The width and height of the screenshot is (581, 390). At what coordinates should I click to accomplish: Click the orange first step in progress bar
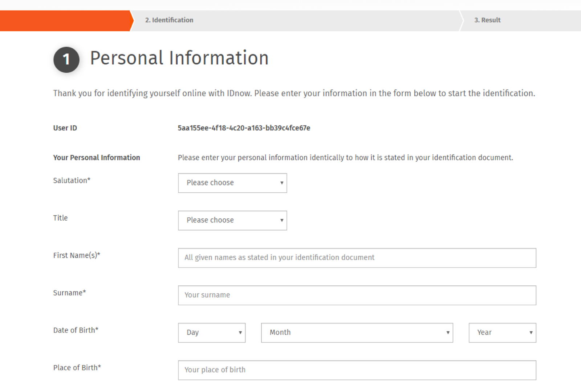(x=65, y=21)
